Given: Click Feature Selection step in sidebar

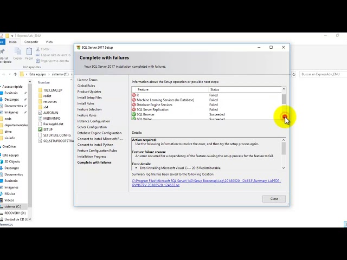Looking at the screenshot, I should (89, 109).
